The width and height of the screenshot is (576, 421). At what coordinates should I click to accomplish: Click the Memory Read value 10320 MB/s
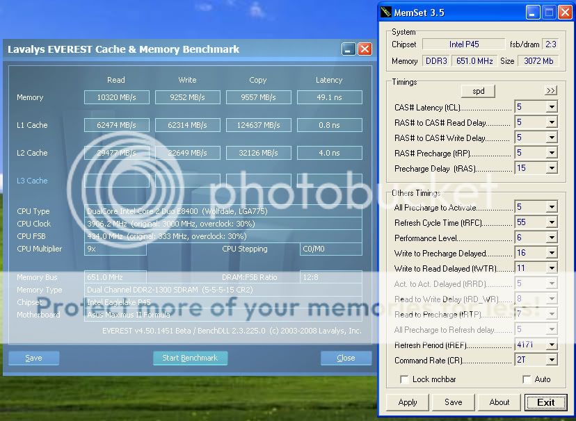[117, 97]
